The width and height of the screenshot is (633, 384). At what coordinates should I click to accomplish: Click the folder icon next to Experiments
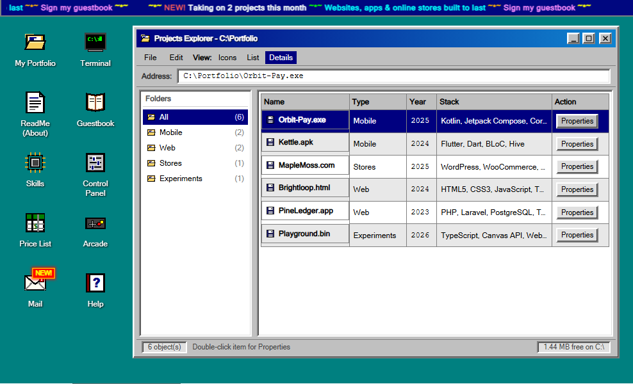click(151, 179)
